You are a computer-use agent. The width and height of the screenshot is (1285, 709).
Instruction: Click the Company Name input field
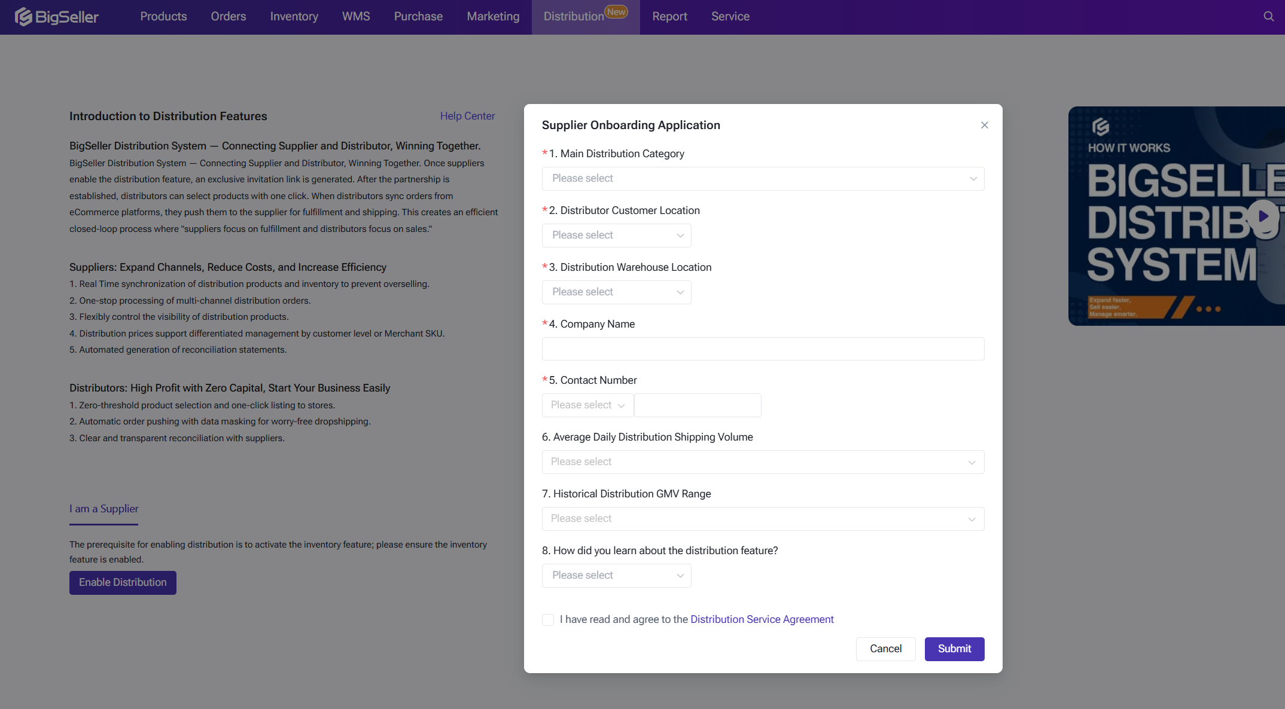763,349
